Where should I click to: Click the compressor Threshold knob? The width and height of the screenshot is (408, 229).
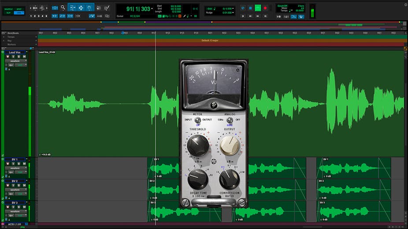pyautogui.click(x=198, y=145)
